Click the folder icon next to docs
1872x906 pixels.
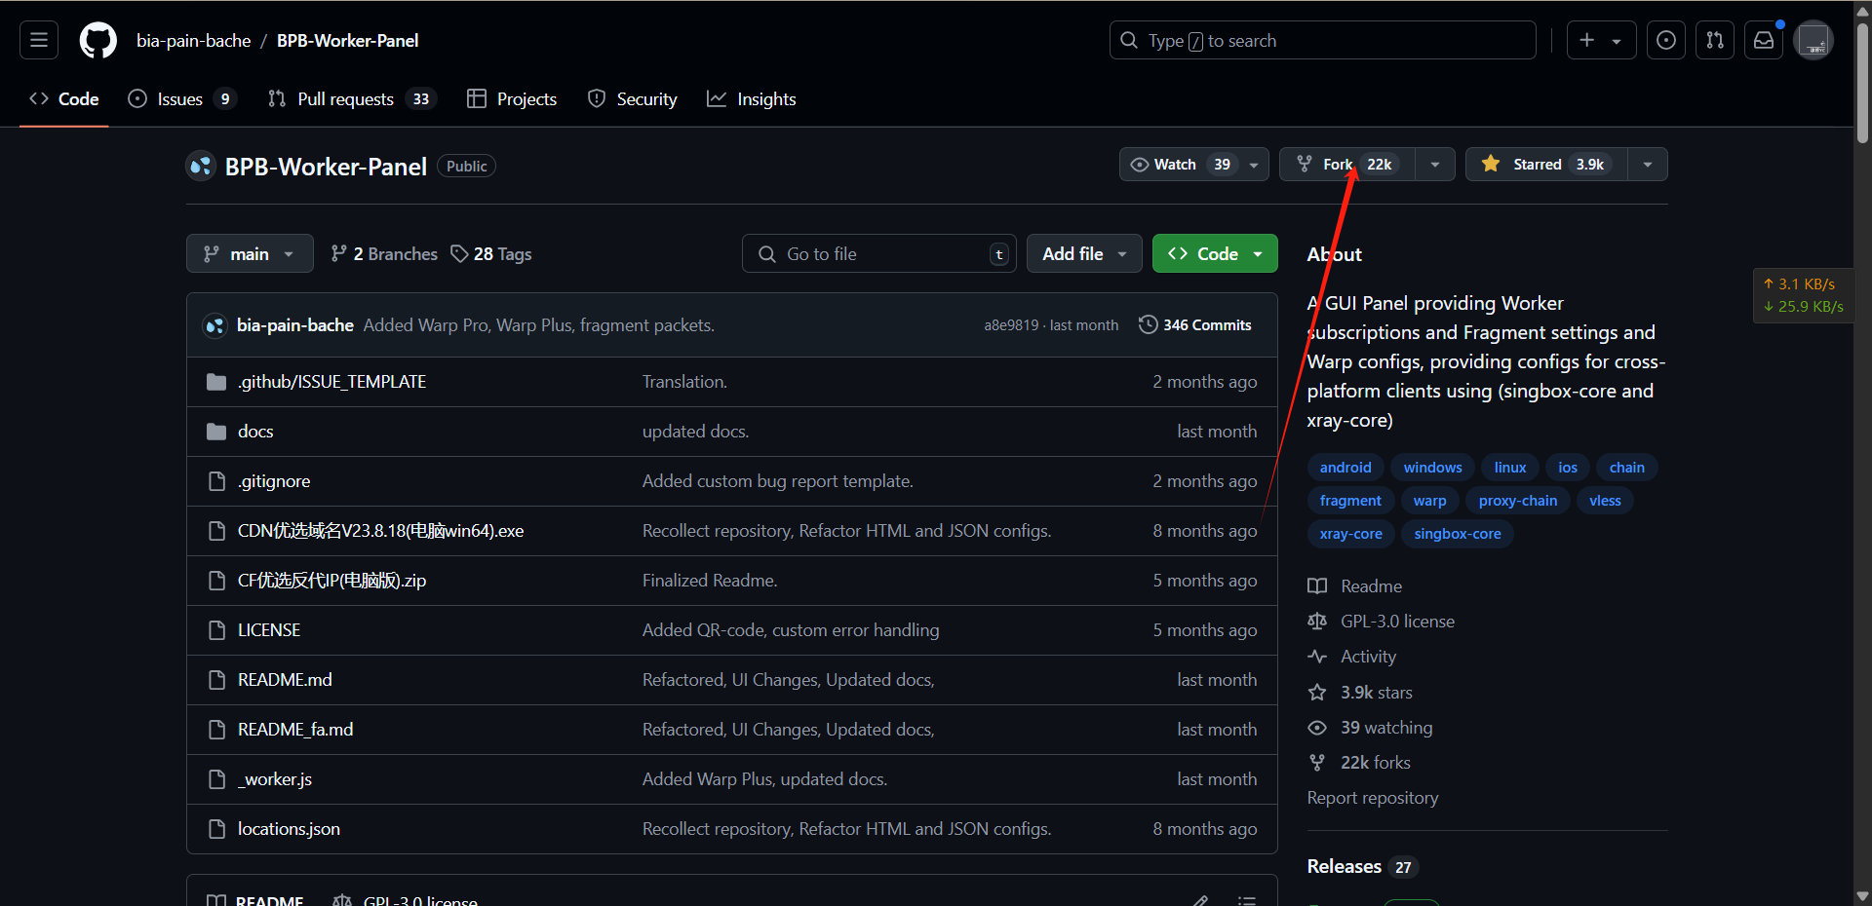(216, 432)
